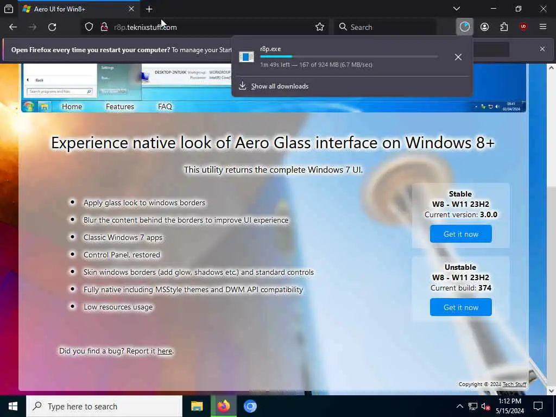Open the FAQ menu item on the page
Viewport: 556px width, 417px height.
(x=165, y=106)
